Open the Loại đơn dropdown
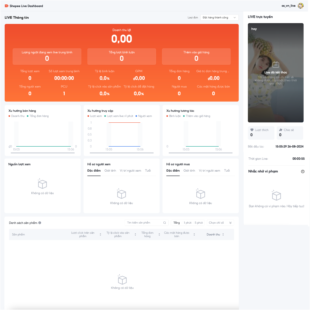This screenshot has height=310, width=310. tap(219, 18)
